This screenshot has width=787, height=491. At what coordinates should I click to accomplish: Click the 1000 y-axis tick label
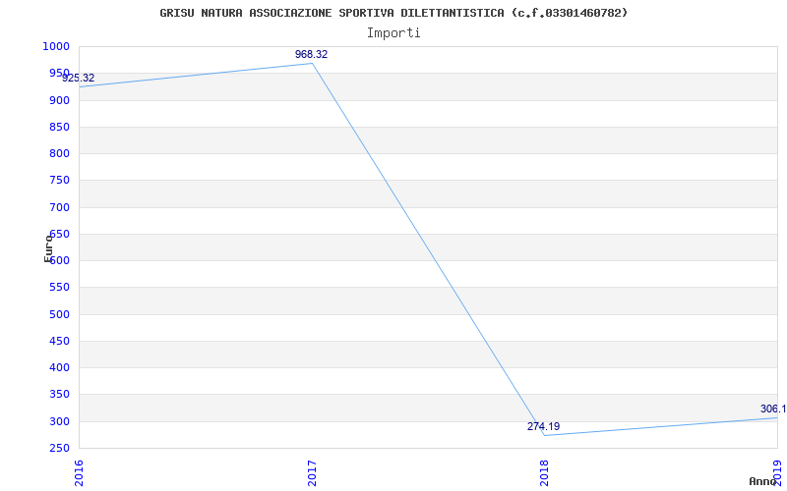coord(55,46)
